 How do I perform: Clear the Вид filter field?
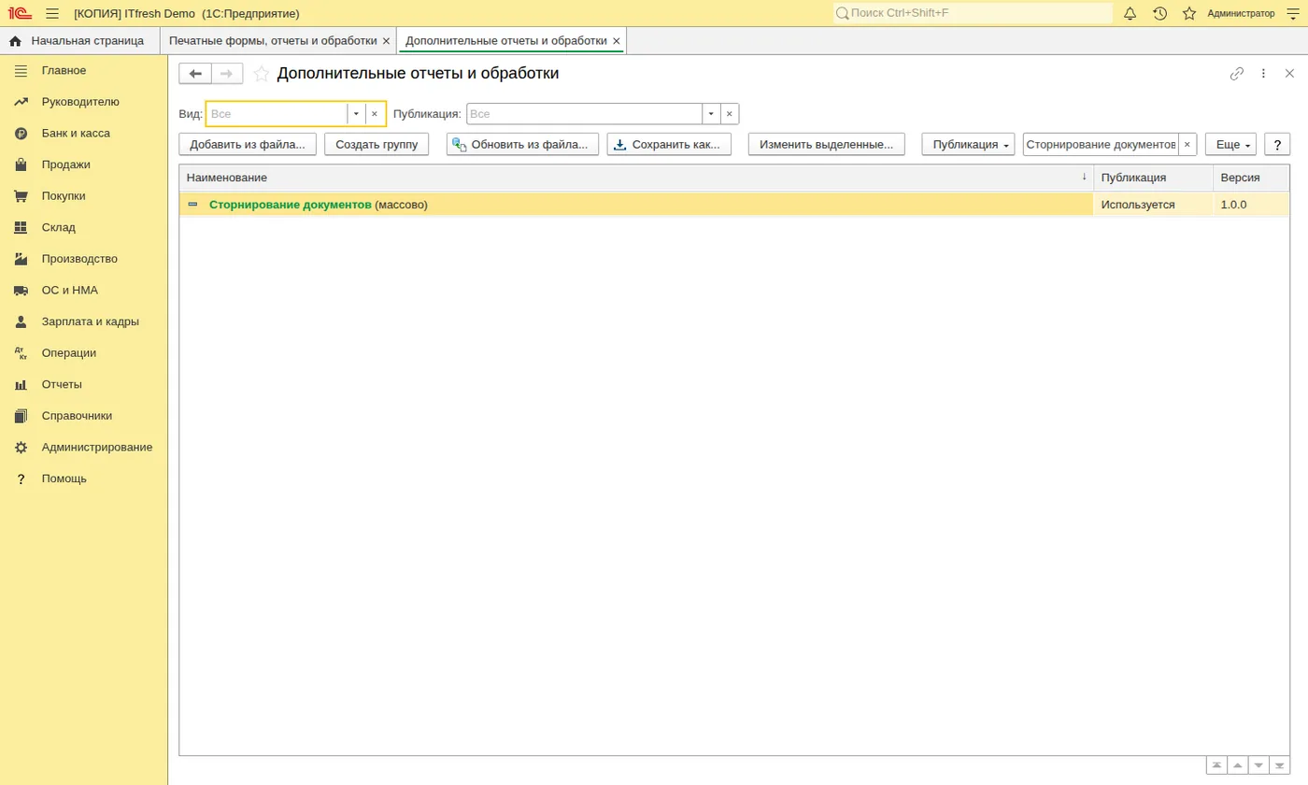tap(375, 114)
